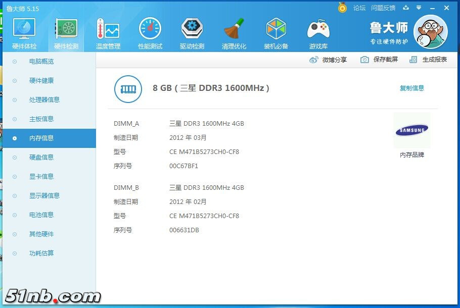
Task: Click 复制信息 to copy memory info
Action: pos(412,87)
